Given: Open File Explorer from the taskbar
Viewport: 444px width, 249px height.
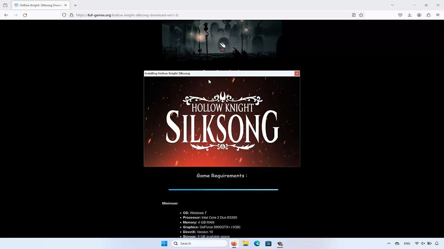Looking at the screenshot, I should coord(246,243).
